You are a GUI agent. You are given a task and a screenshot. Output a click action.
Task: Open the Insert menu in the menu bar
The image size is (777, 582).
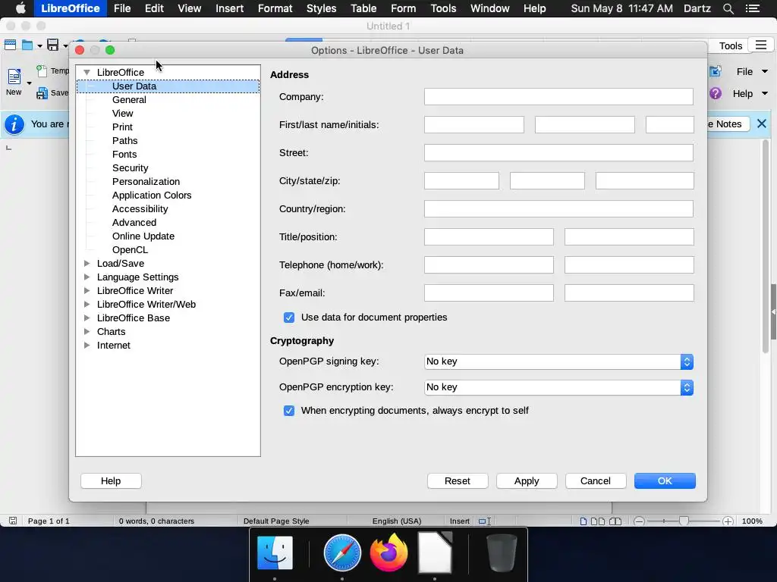(229, 8)
